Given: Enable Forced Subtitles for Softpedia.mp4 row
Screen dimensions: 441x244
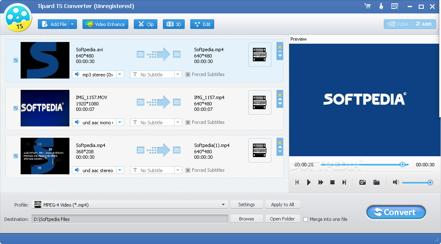Looking at the screenshot, I should [x=188, y=170].
